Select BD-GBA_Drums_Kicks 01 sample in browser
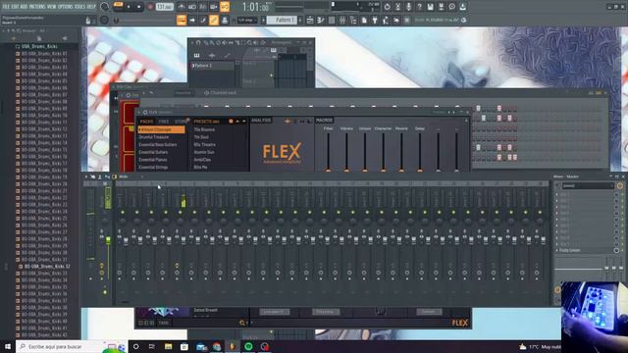This screenshot has width=628, height=353. [44, 53]
